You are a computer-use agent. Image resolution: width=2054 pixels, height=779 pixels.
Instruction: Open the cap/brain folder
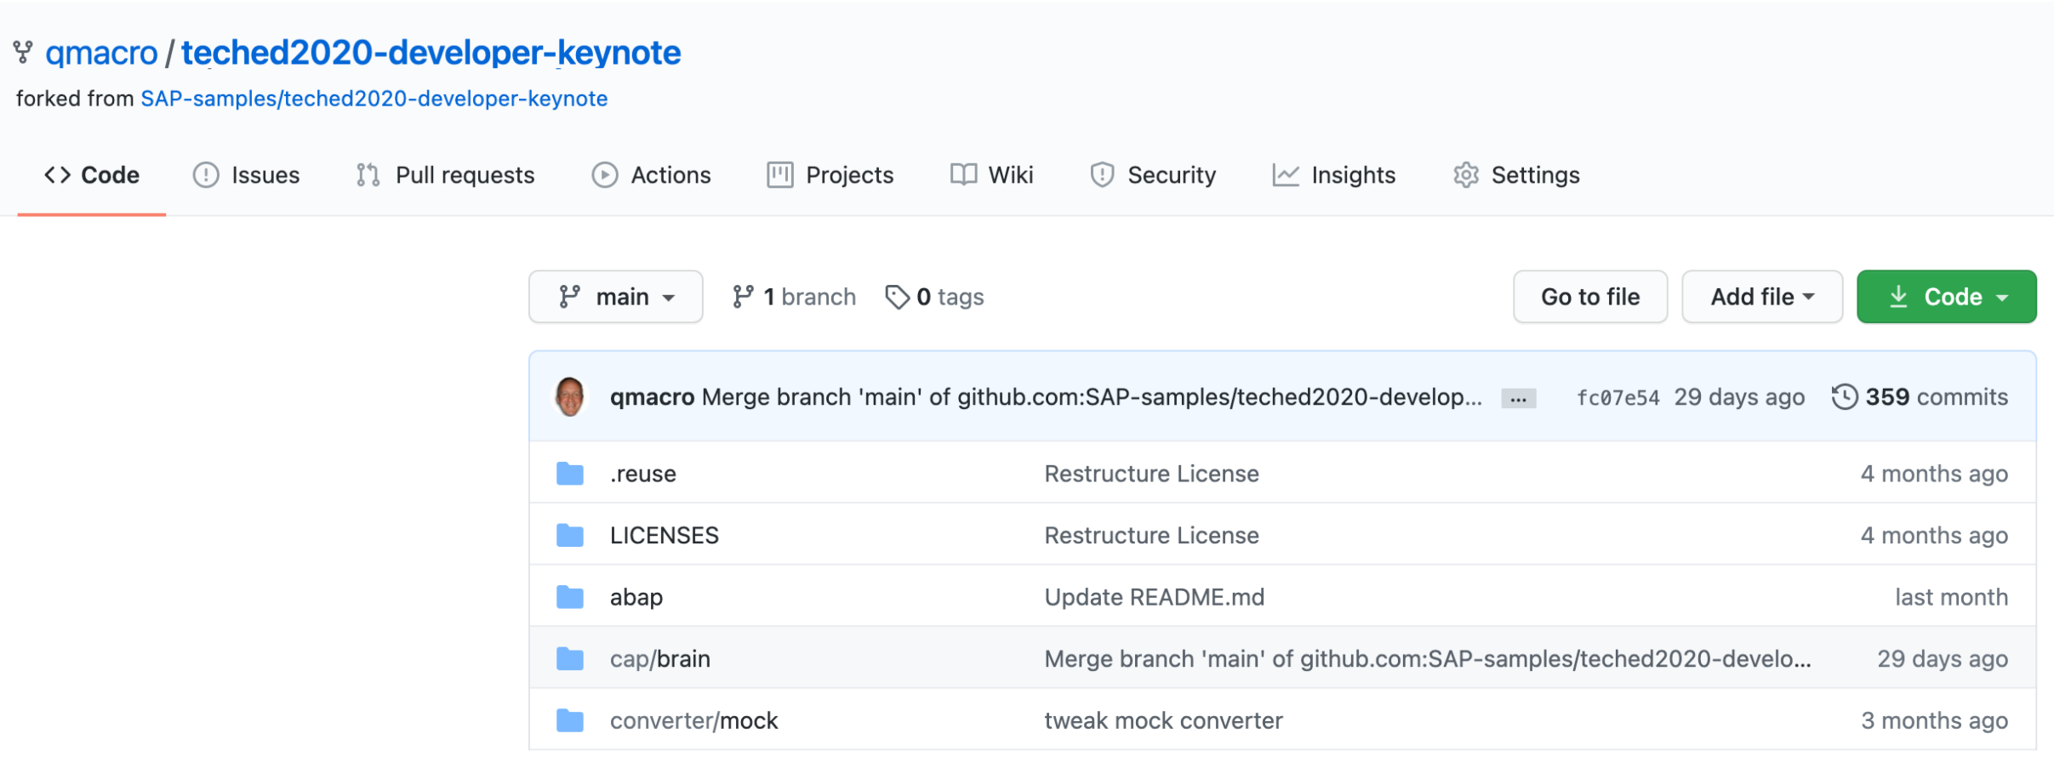pyautogui.click(x=660, y=659)
